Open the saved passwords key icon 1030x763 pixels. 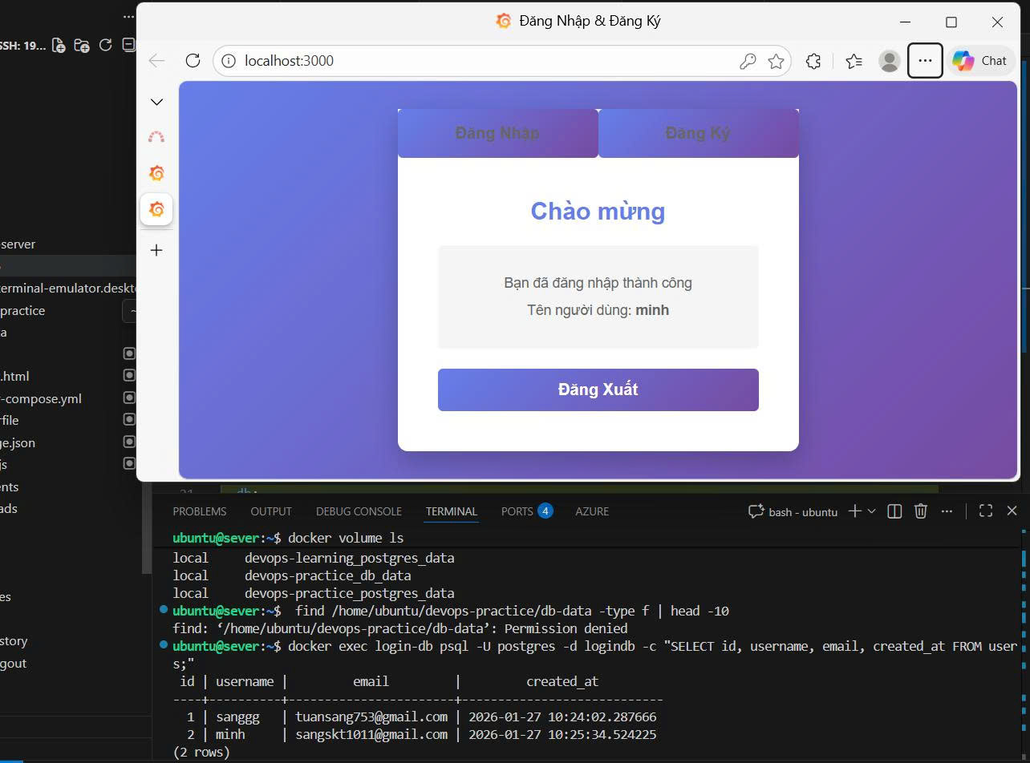point(748,61)
